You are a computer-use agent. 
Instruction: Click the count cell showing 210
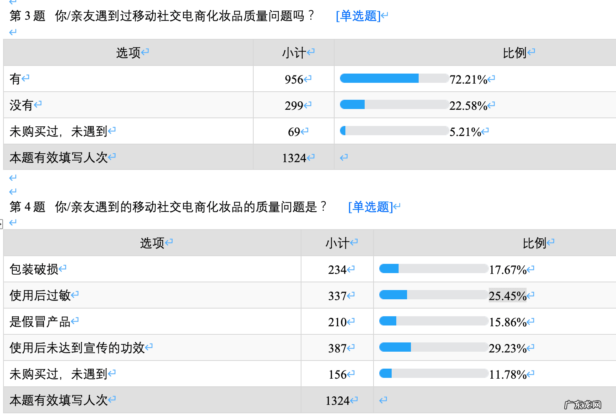coord(337,322)
